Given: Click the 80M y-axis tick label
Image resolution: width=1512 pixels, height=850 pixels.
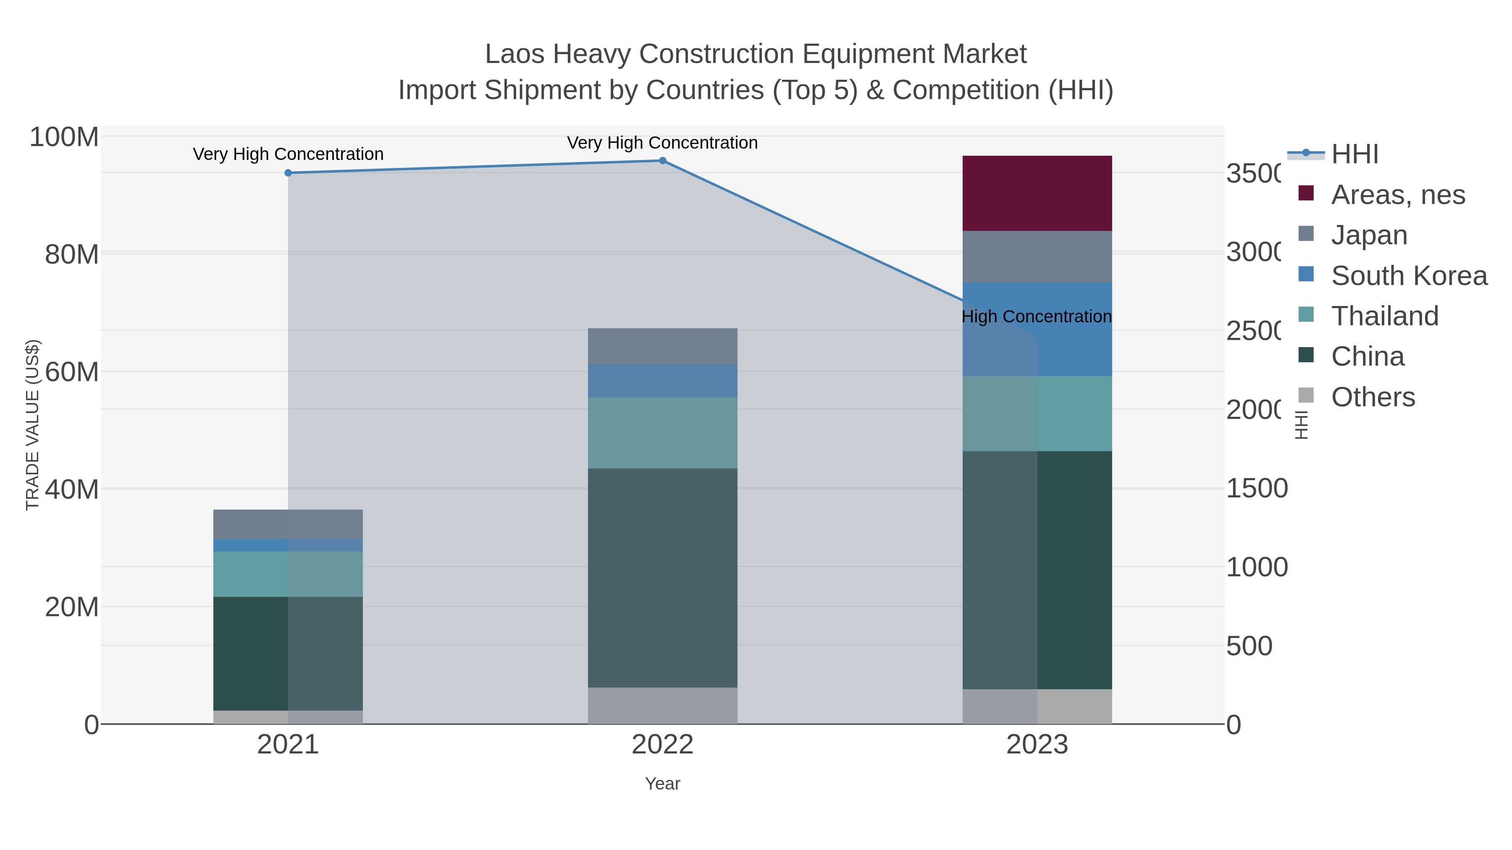Looking at the screenshot, I should click(x=71, y=255).
